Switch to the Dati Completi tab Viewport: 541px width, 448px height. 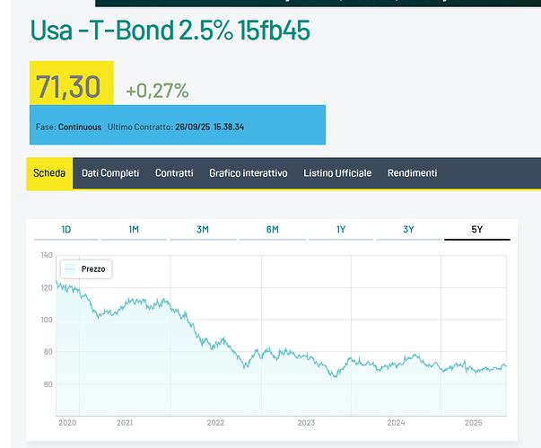tap(110, 172)
